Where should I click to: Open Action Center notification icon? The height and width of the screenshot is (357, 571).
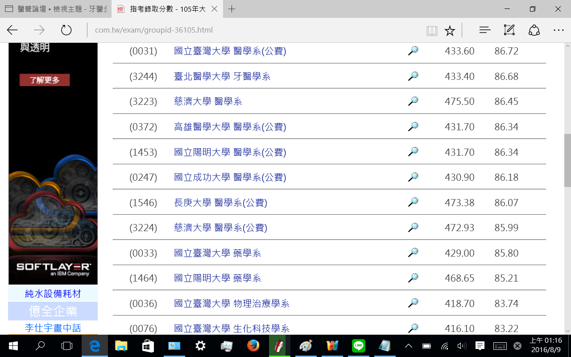pyautogui.click(x=480, y=346)
